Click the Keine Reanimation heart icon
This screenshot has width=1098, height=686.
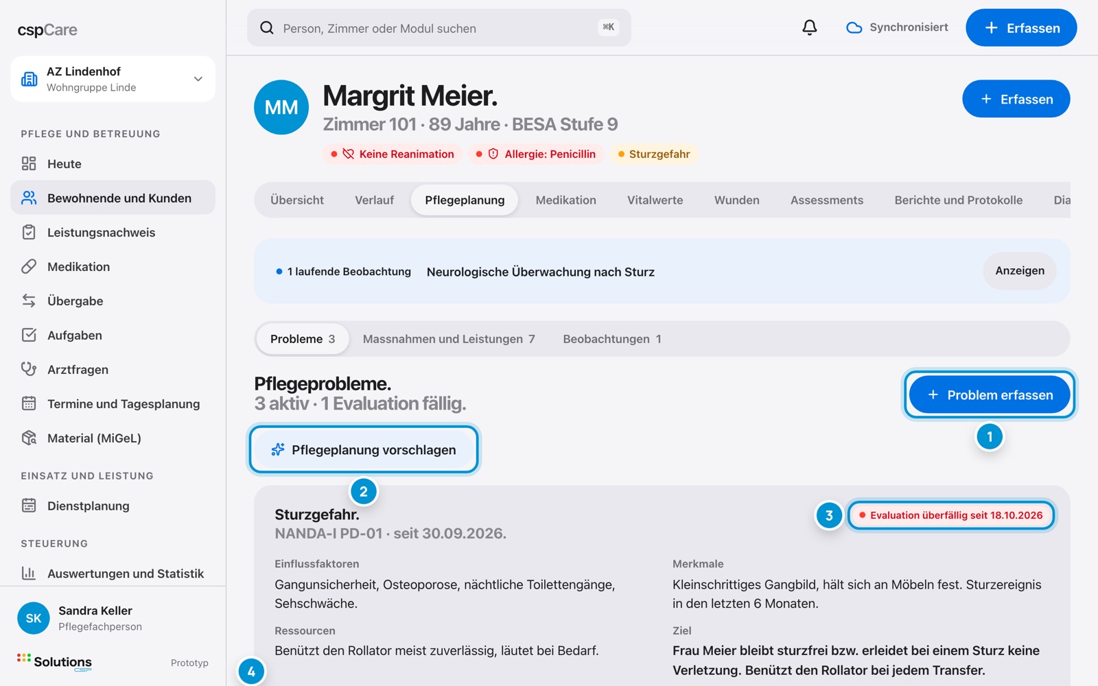tap(348, 154)
